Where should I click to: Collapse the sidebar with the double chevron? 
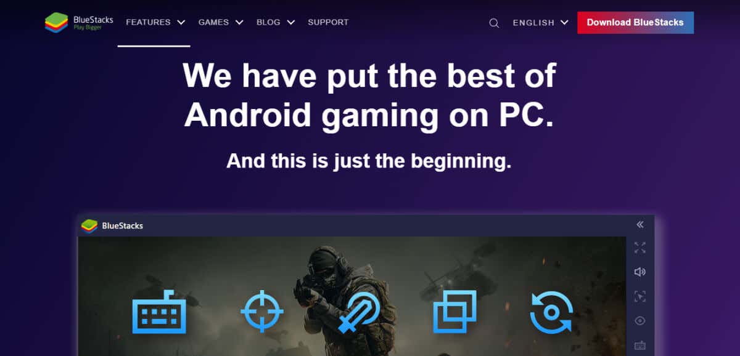(640, 225)
